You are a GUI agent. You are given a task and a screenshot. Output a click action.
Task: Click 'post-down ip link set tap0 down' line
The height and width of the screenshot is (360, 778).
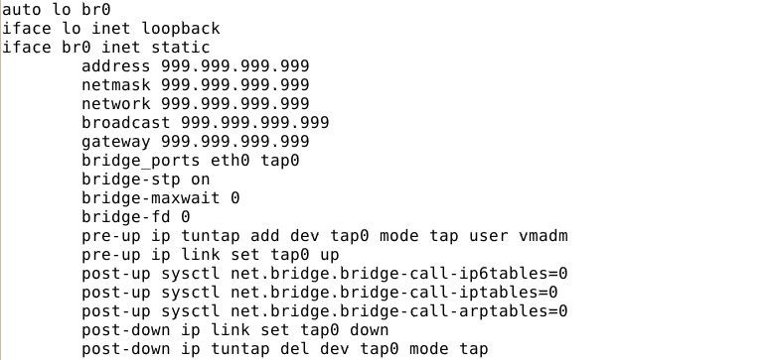pyautogui.click(x=235, y=330)
